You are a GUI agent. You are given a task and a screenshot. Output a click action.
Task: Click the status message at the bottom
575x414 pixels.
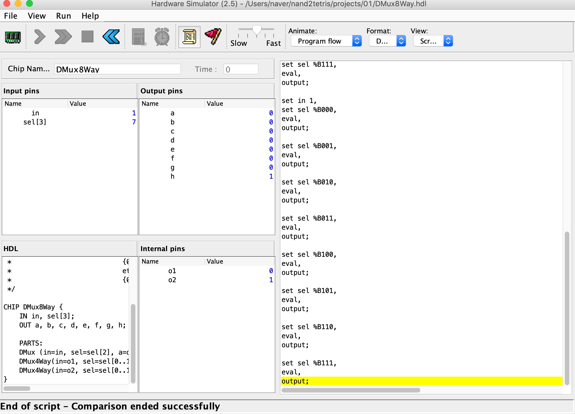[110, 406]
